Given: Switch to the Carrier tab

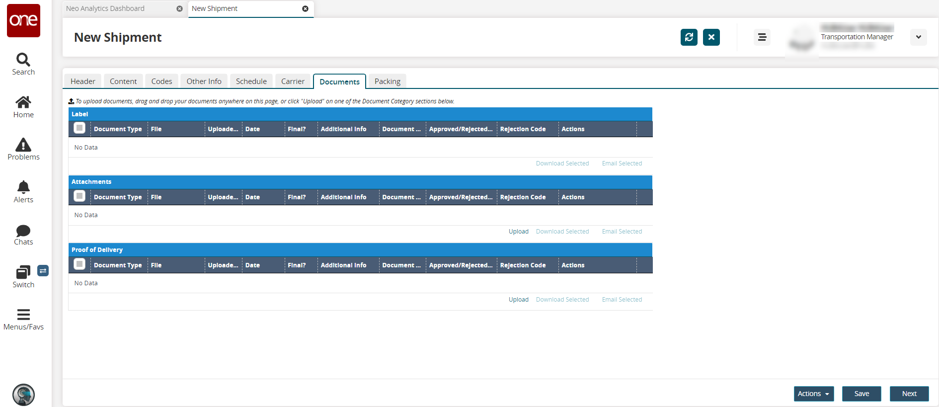Looking at the screenshot, I should [x=293, y=81].
